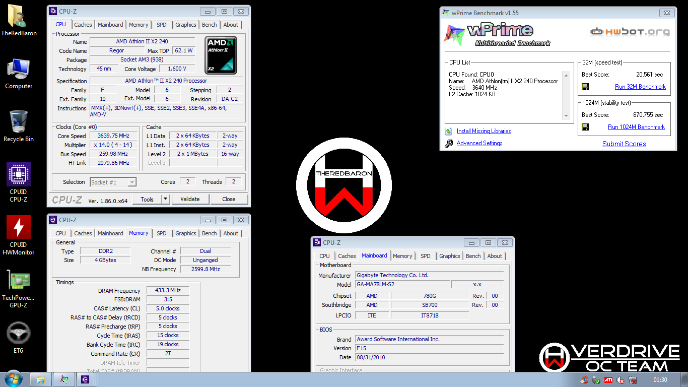This screenshot has width=688, height=387.
Task: Run 1024M Benchmark link
Action: click(x=636, y=127)
